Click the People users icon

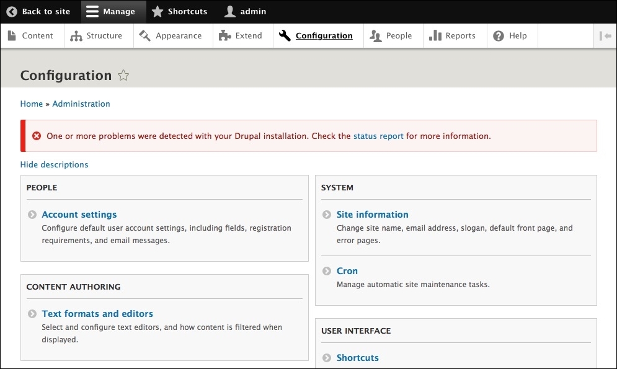[375, 36]
